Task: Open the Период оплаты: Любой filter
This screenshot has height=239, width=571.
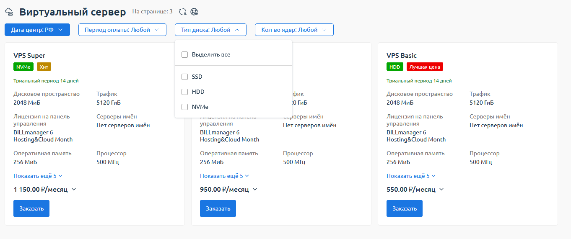Action: click(x=122, y=30)
